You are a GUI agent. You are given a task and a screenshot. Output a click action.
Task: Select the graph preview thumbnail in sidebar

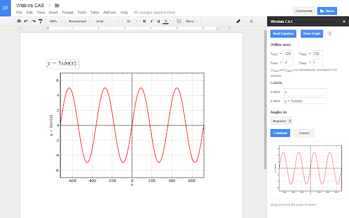click(x=308, y=170)
